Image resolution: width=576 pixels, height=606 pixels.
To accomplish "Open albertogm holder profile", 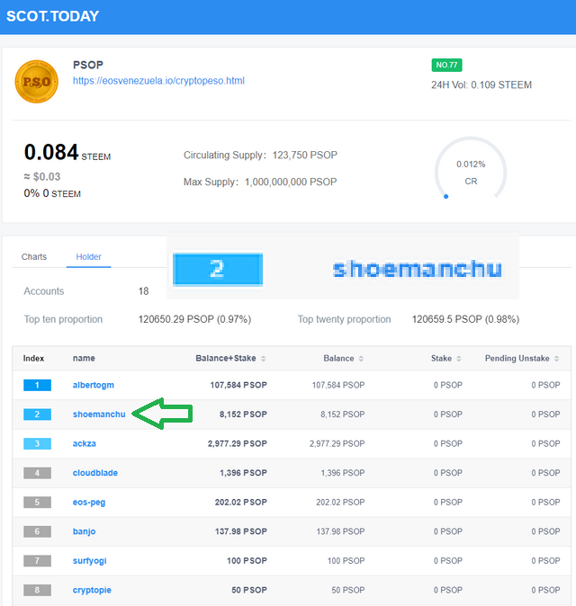I will click(x=94, y=385).
